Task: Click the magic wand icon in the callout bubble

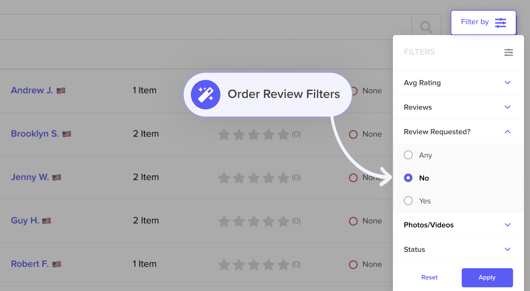Action: [x=206, y=94]
